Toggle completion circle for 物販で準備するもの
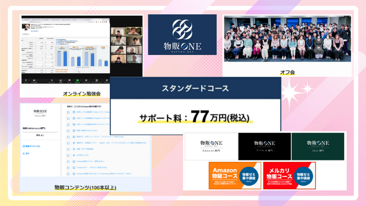Screen dimensions: 366x206 [68, 131]
